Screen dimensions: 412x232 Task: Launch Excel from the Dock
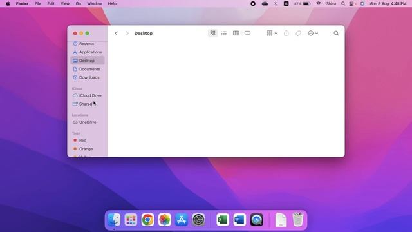pyautogui.click(x=223, y=220)
